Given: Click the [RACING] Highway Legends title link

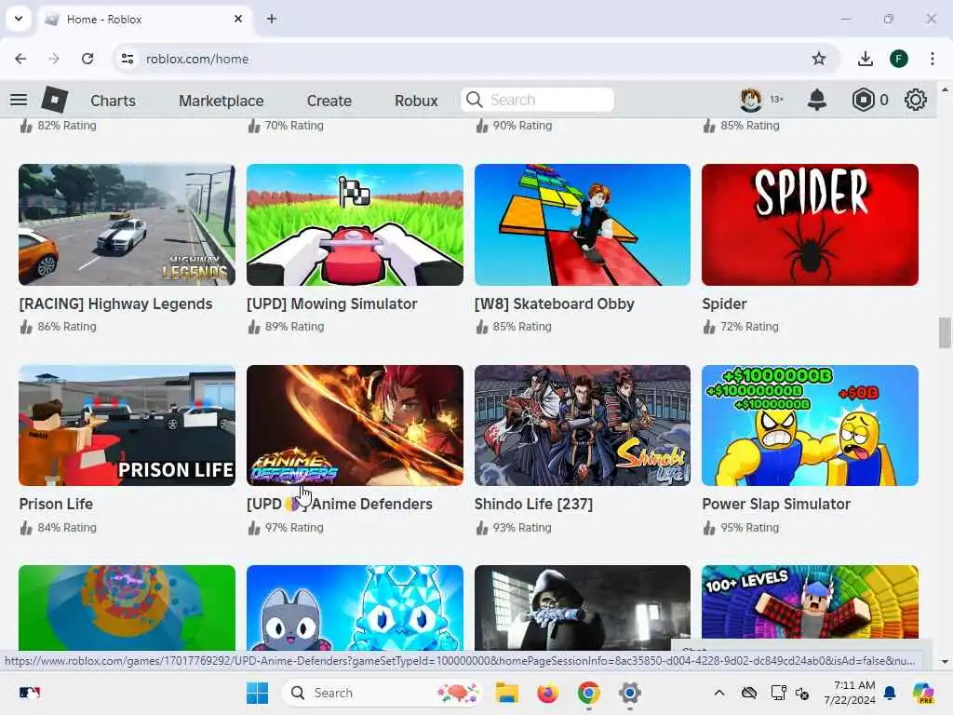Looking at the screenshot, I should tap(115, 304).
